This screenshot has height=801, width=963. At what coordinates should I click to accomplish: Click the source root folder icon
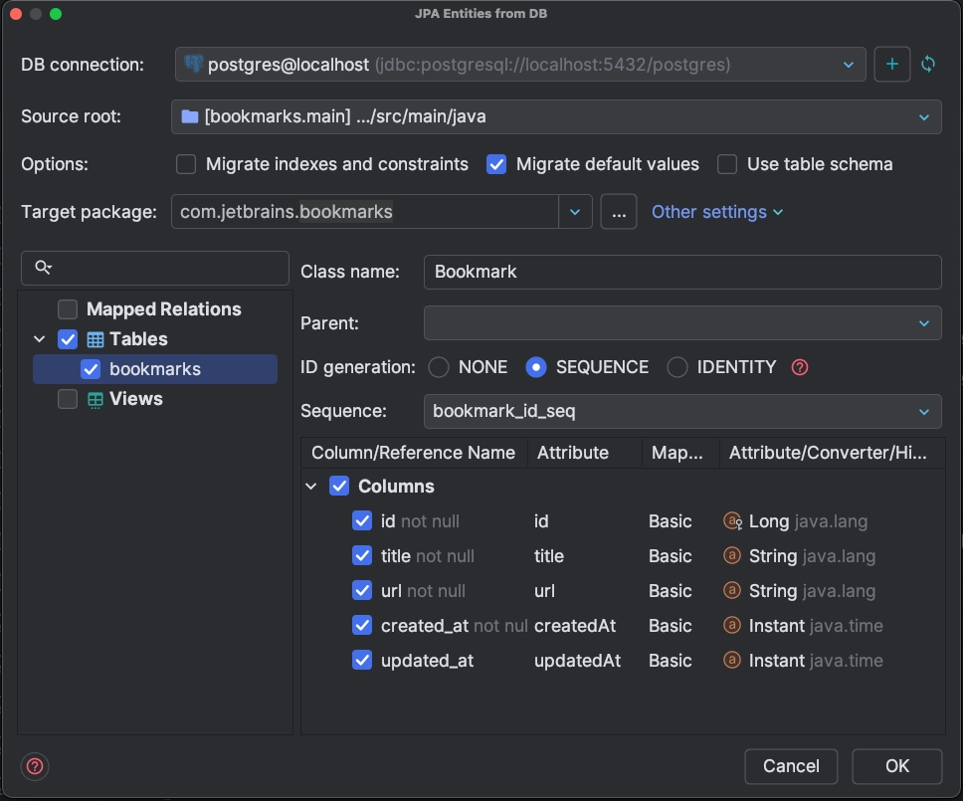[x=190, y=116]
